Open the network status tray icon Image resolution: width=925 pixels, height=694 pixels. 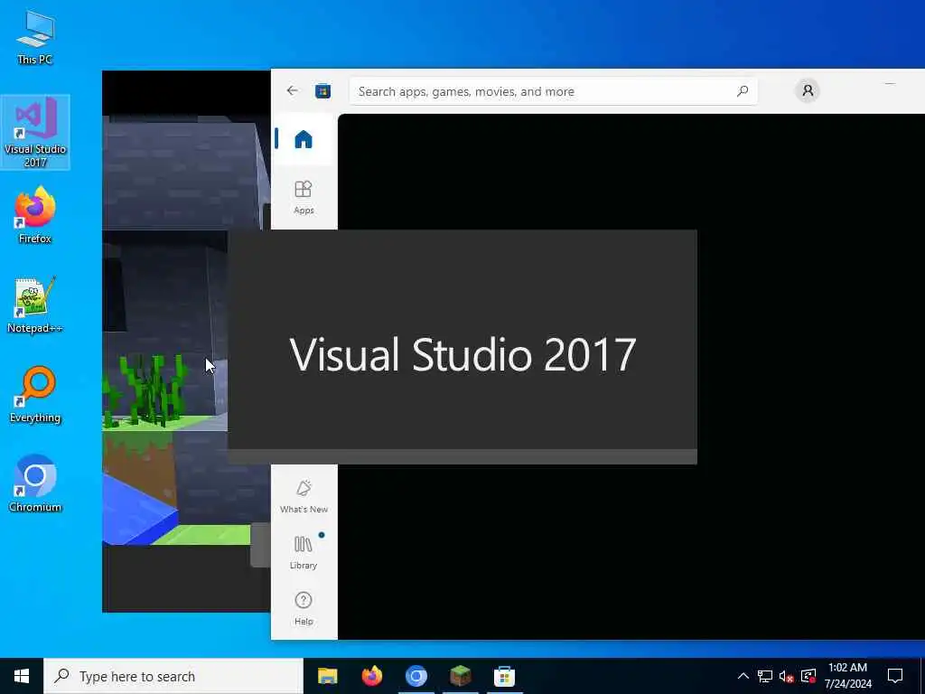(765, 676)
